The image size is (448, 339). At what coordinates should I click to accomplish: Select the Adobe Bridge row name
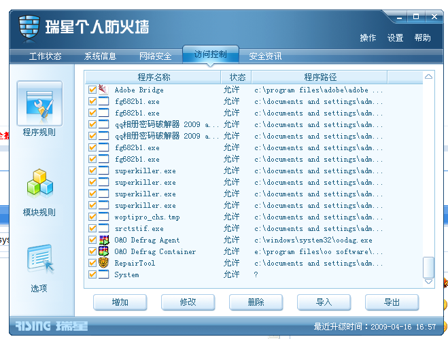point(139,90)
